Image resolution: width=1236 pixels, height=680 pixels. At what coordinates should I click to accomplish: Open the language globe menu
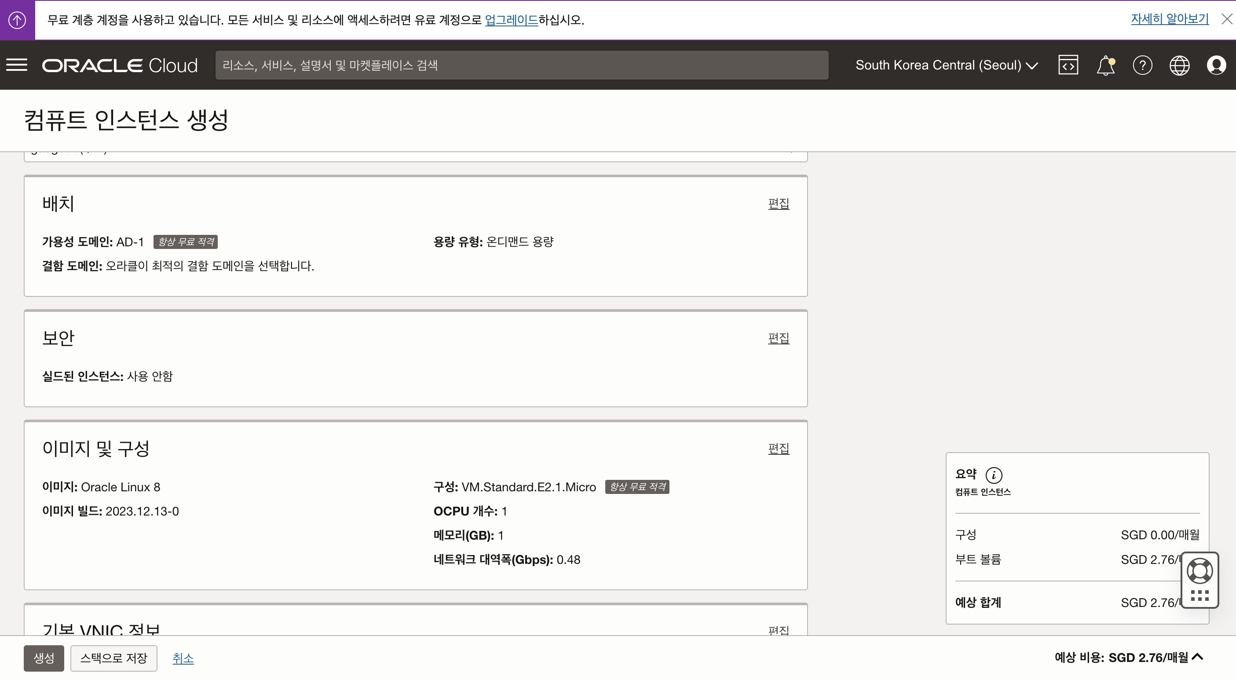point(1179,65)
